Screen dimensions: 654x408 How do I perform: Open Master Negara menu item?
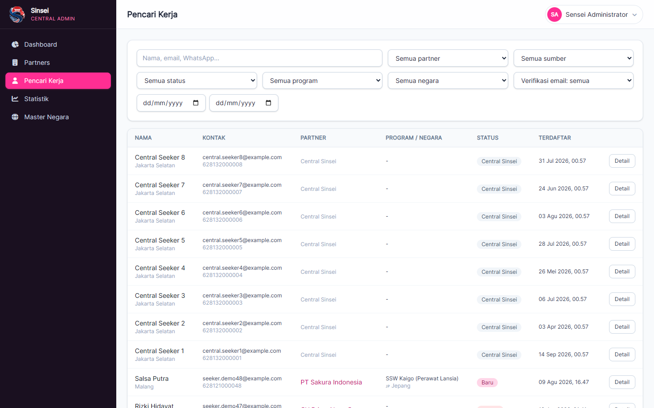click(58, 117)
